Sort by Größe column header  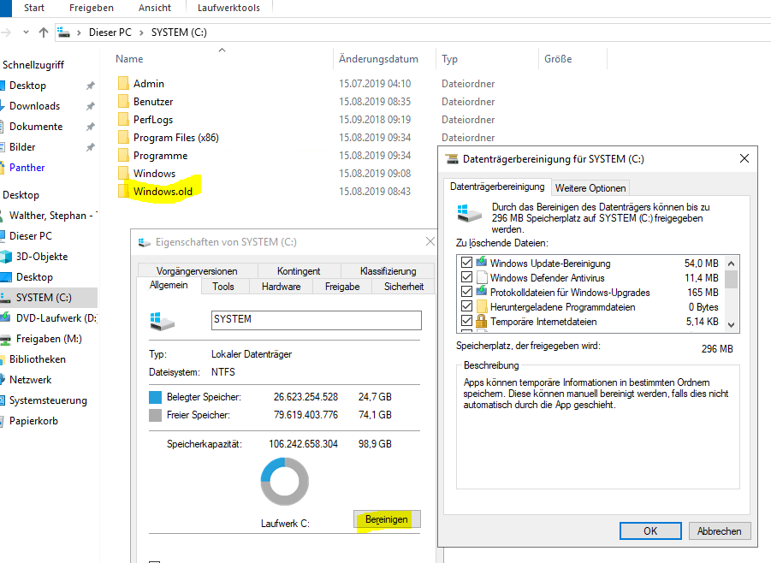[x=558, y=59]
